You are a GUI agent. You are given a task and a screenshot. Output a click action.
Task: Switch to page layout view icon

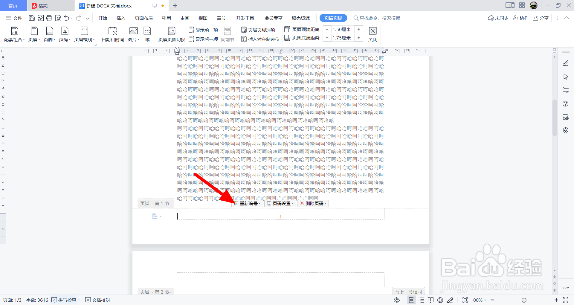click(412, 300)
